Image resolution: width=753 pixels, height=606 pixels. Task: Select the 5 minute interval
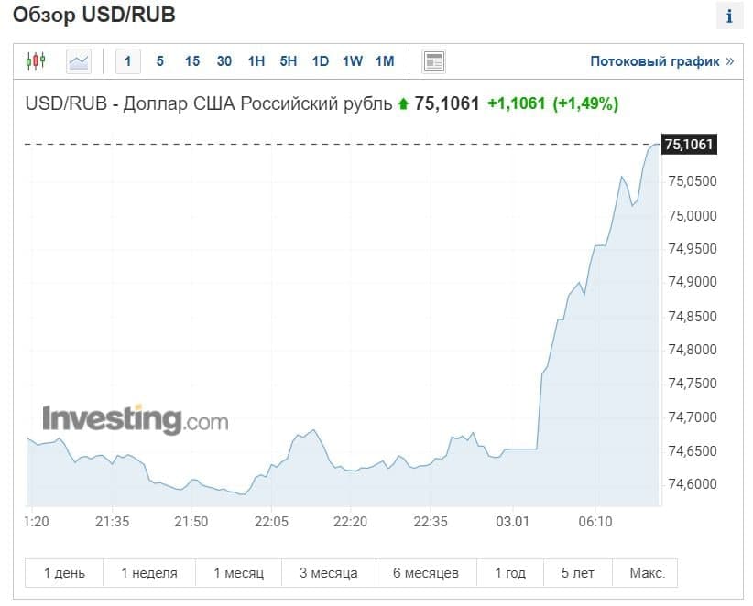(x=160, y=61)
